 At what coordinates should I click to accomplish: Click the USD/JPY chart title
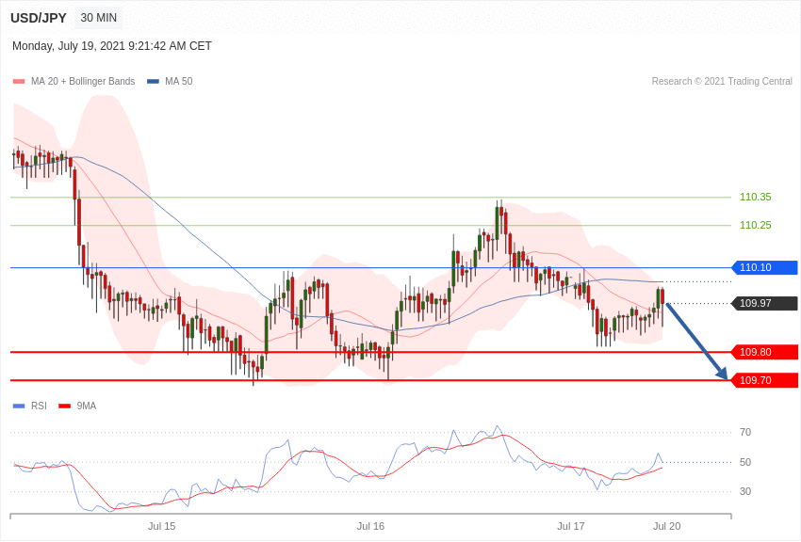(39, 18)
